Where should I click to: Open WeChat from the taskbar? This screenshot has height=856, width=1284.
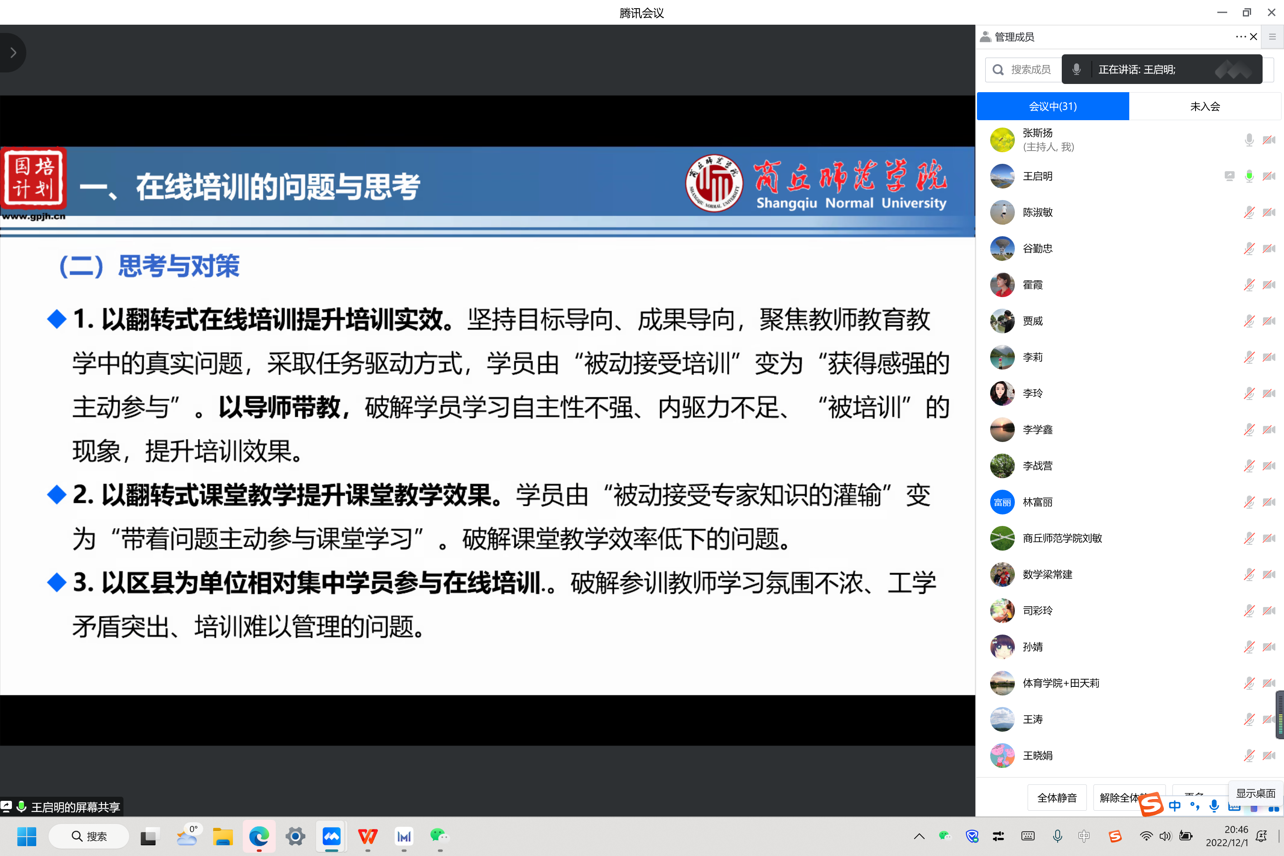[x=439, y=836]
